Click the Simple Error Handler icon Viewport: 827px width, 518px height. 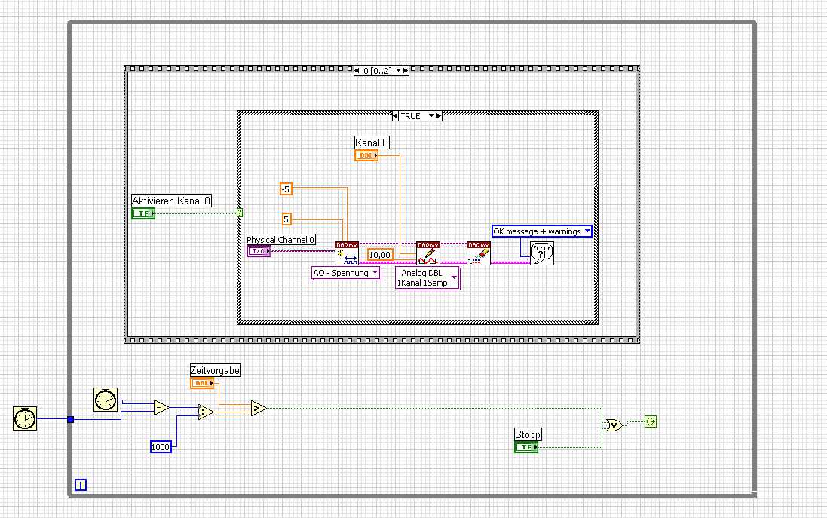(x=542, y=253)
